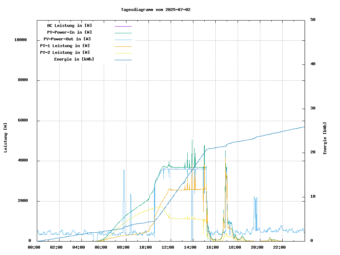
Task: Select the AC Leistung legend label
Action: [69, 25]
